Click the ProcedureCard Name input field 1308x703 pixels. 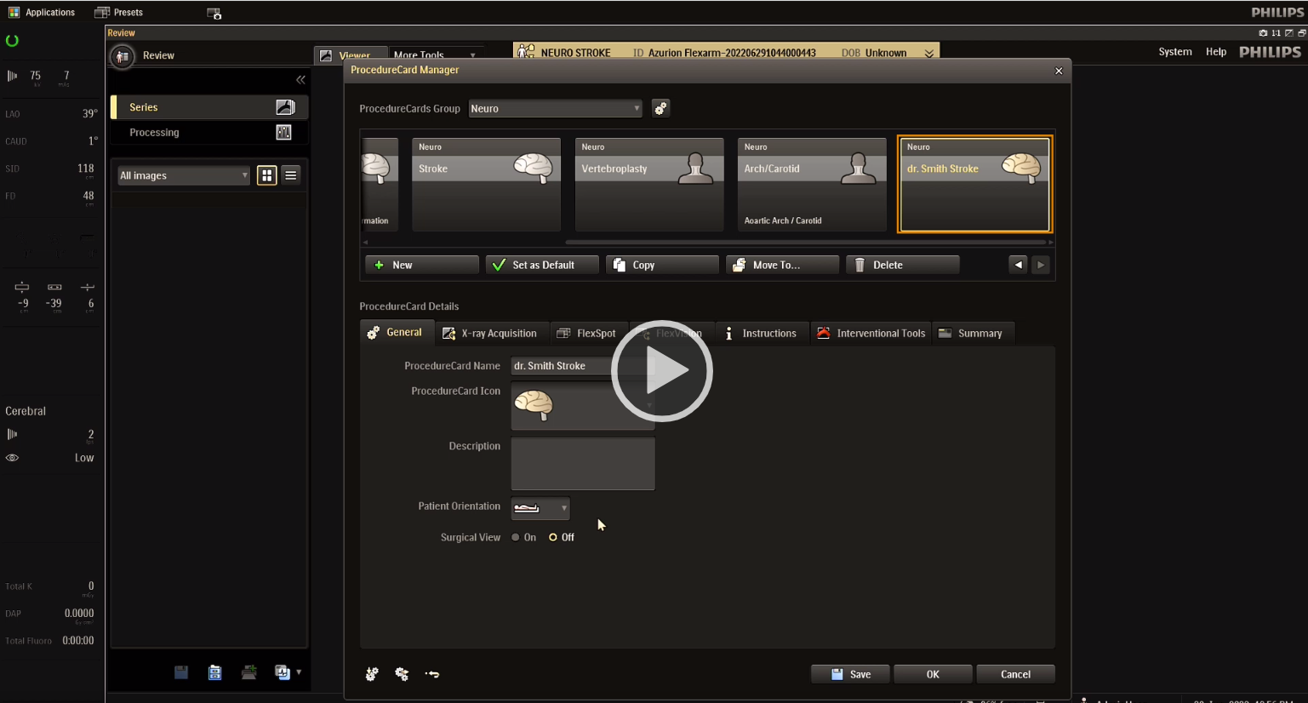click(583, 366)
